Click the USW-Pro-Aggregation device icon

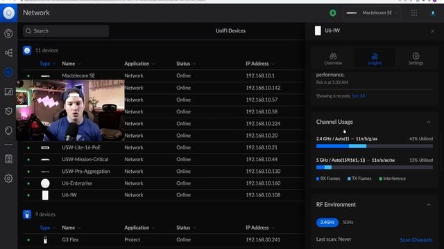tap(45, 172)
